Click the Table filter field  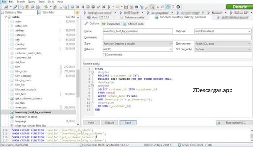point(56,13)
